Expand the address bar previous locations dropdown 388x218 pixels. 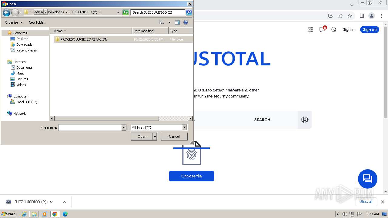(x=118, y=12)
